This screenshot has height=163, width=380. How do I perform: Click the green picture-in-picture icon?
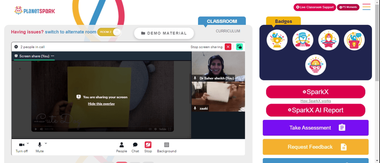[x=239, y=47]
